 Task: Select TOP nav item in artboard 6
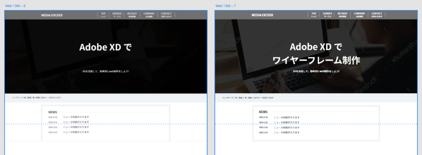pos(103,15)
